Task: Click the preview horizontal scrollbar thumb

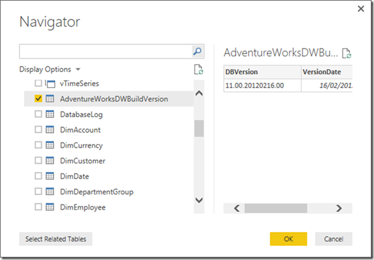Action: pos(276,208)
